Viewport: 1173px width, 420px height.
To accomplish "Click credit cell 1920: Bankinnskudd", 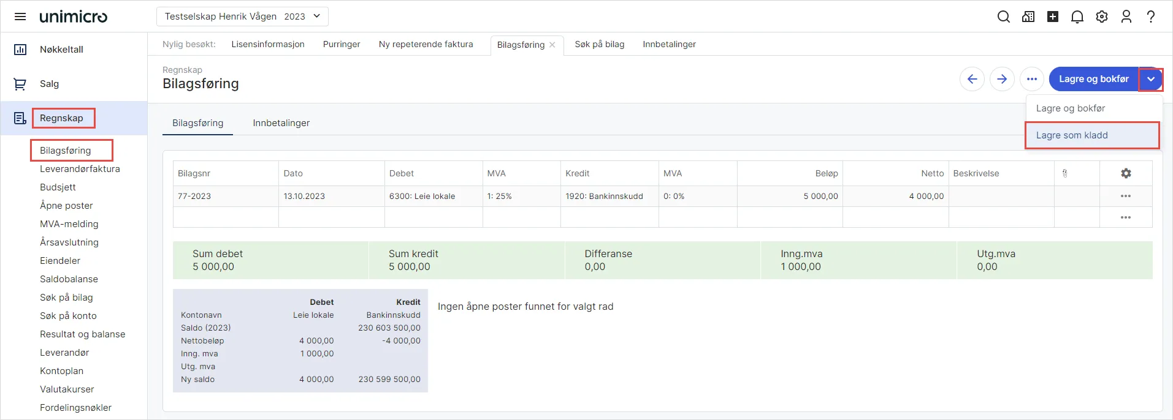I will point(609,196).
